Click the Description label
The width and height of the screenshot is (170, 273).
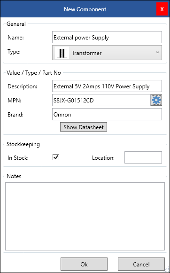(22, 86)
